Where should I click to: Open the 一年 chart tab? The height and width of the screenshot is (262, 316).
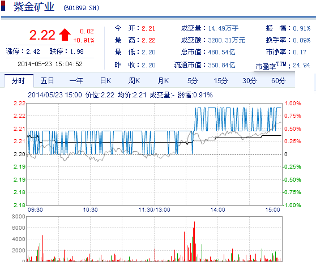click(76, 81)
